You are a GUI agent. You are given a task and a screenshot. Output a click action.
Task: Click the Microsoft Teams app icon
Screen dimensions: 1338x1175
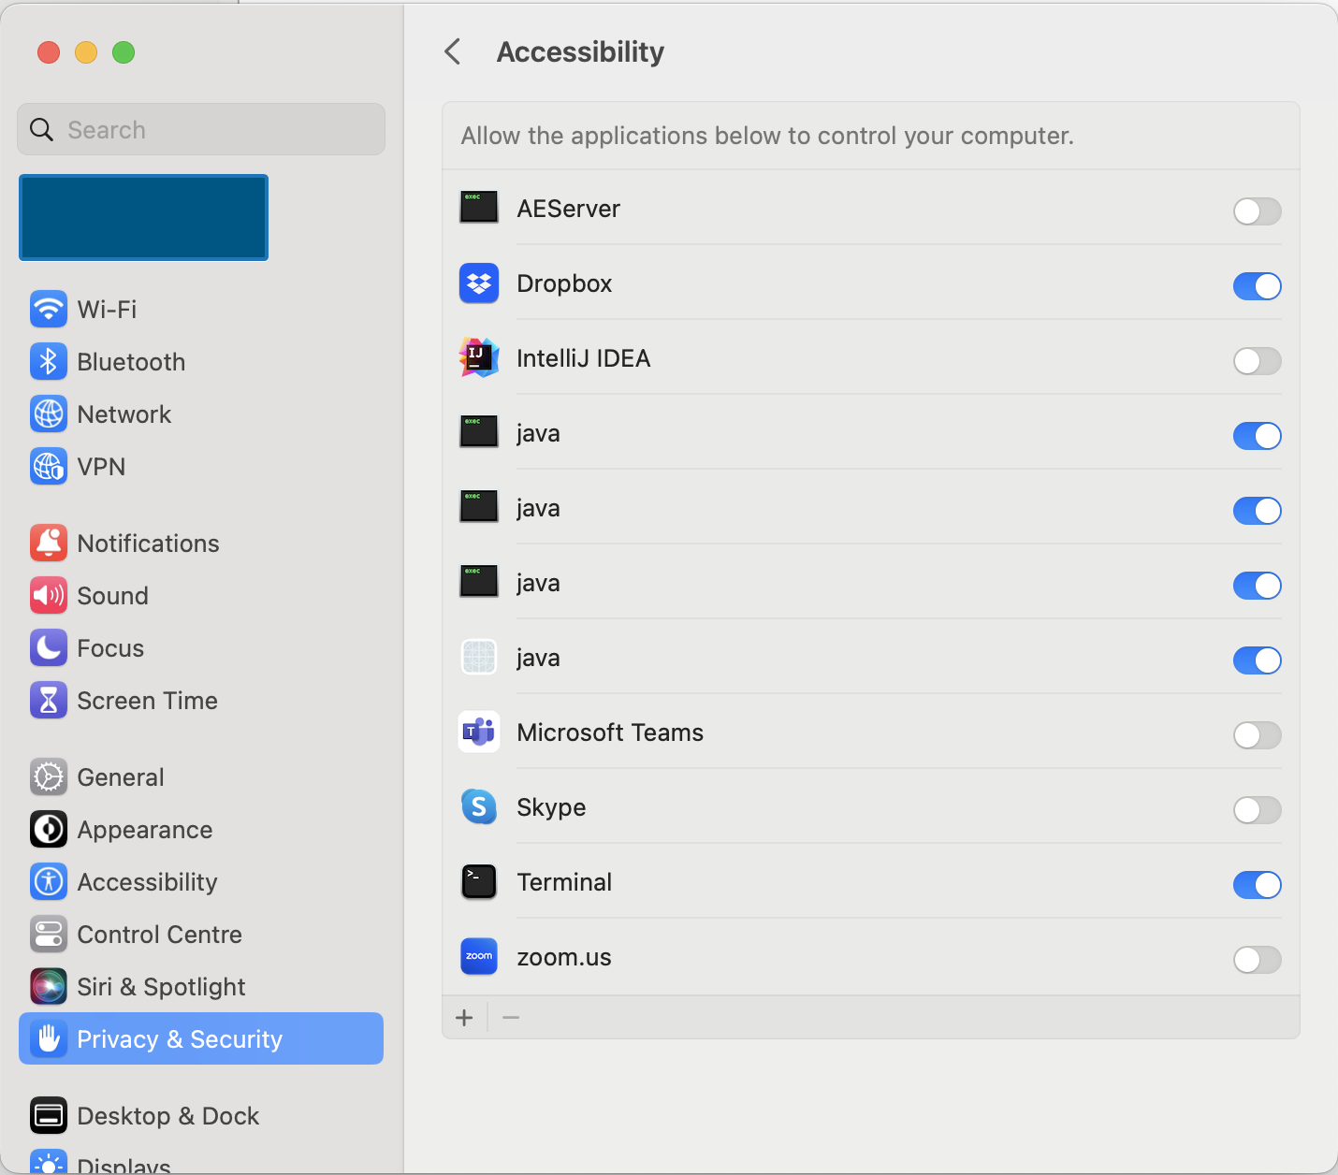[478, 733]
